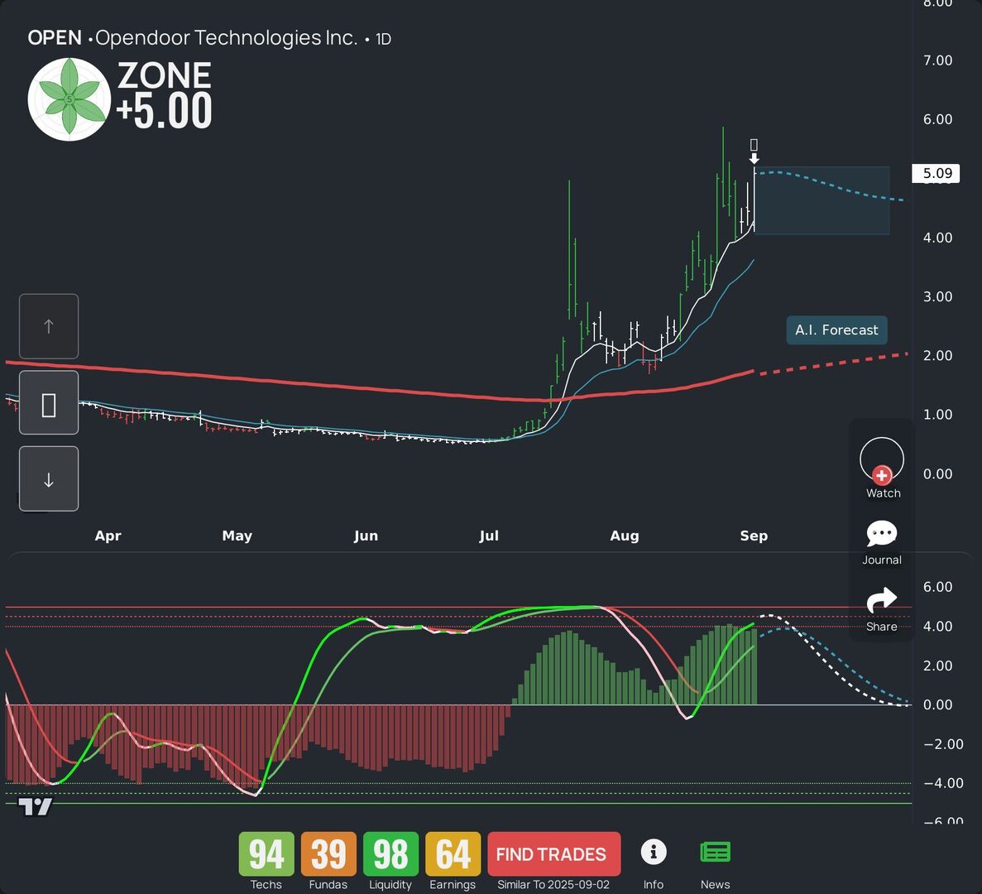The height and width of the screenshot is (894, 982).
Task: Click the Aug month label on axis
Action: point(625,536)
